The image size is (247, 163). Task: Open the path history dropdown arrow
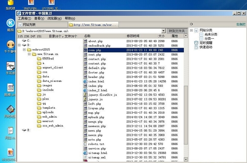163,31
